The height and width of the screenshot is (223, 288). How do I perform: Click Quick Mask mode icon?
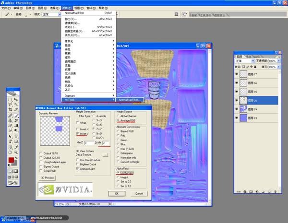click(x=16, y=171)
